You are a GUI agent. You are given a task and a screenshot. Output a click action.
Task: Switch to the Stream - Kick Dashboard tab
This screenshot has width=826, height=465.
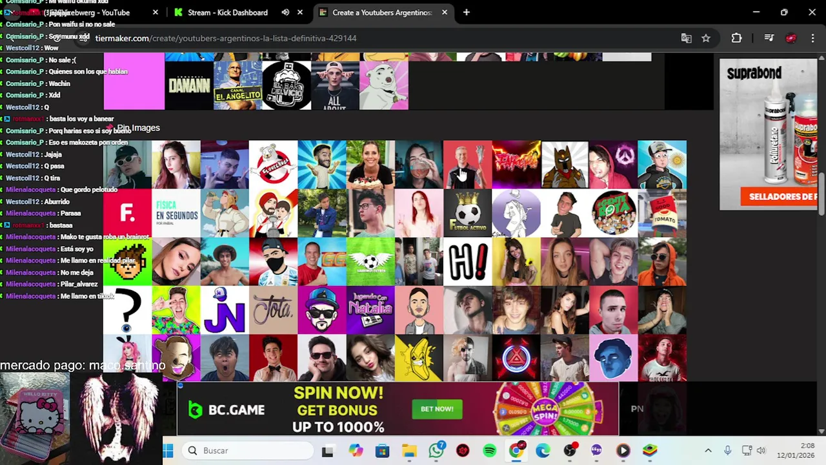227,12
